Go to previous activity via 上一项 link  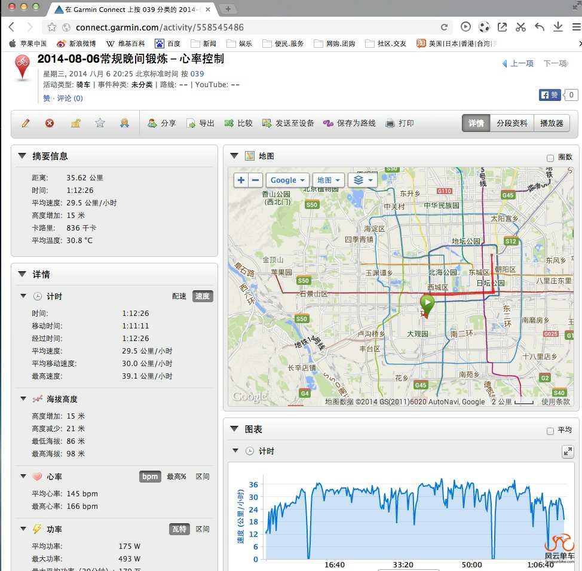(x=517, y=63)
